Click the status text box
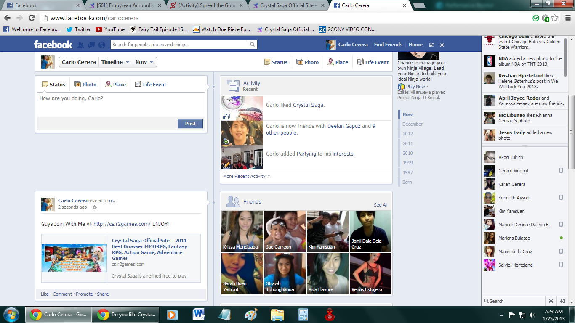This screenshot has height=323, width=575. pyautogui.click(x=121, y=104)
